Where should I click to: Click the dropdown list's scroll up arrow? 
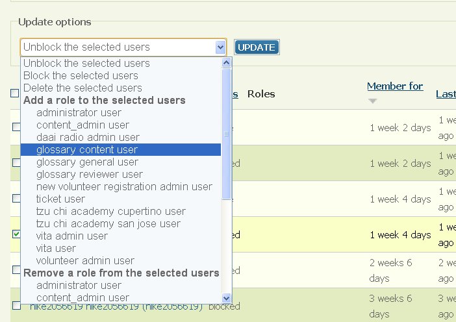click(x=227, y=63)
